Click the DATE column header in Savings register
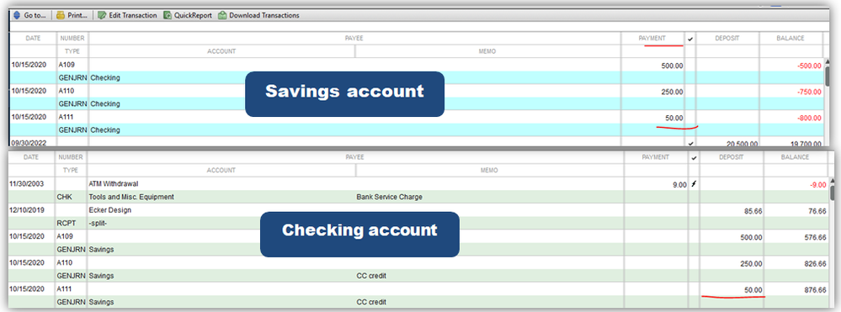 click(x=34, y=39)
